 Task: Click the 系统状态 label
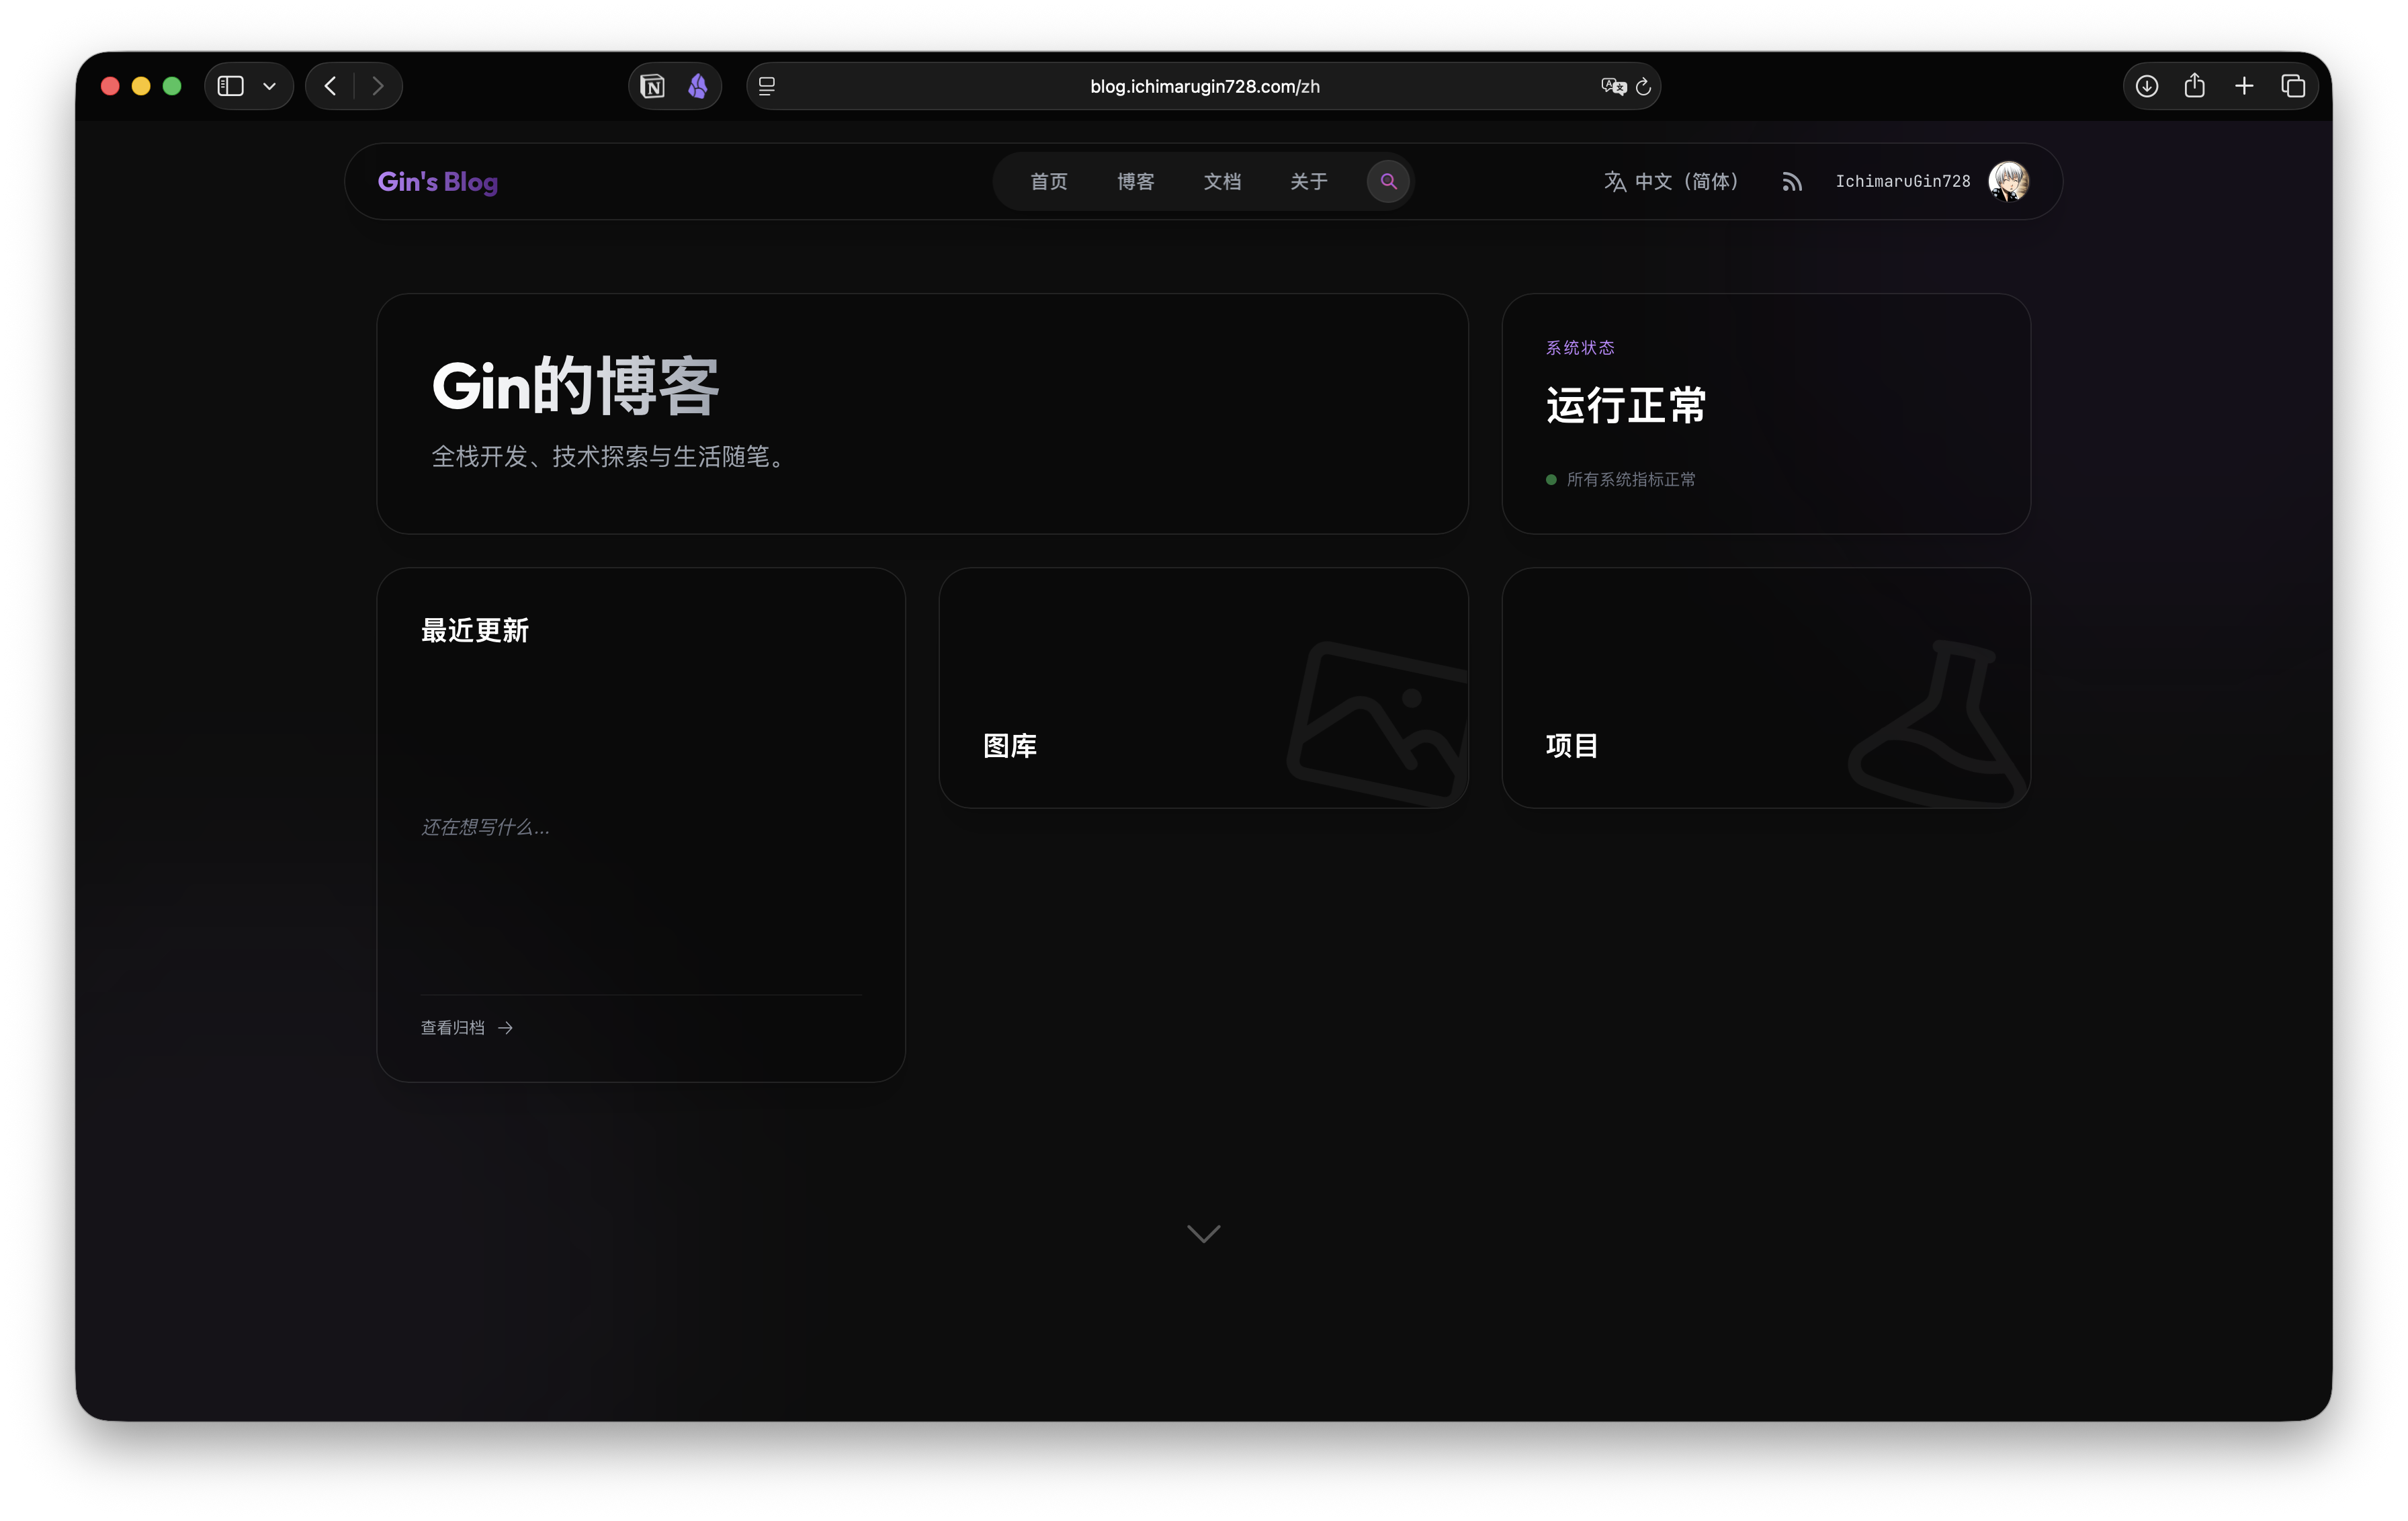click(x=1580, y=347)
